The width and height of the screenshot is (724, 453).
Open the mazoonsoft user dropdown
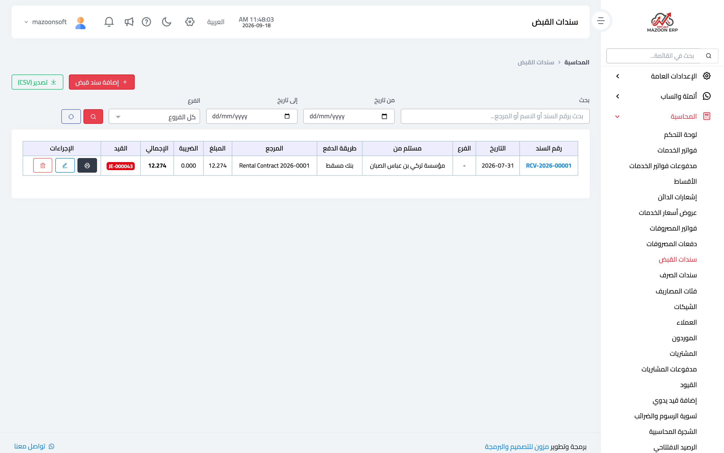46,22
